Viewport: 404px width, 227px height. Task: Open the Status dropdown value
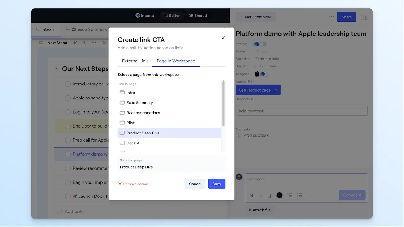point(262,52)
